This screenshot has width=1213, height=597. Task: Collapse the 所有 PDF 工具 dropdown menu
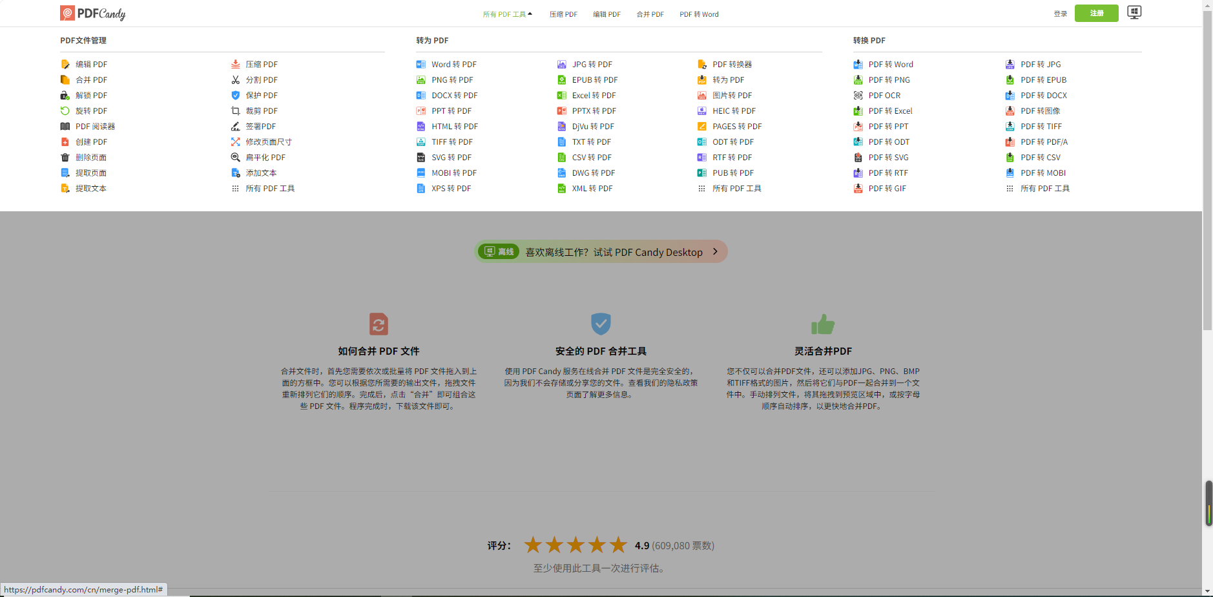508,14
